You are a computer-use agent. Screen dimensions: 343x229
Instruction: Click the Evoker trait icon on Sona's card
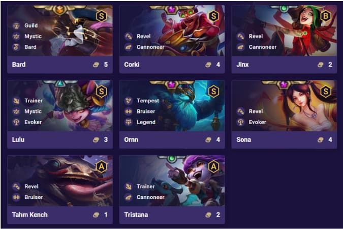click(241, 122)
